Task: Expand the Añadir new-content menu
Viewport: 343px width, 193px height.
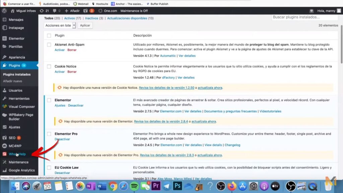Action: coord(72,11)
